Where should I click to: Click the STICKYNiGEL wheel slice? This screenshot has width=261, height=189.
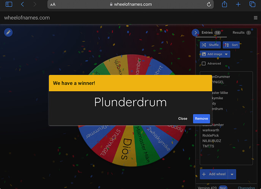click(110, 143)
